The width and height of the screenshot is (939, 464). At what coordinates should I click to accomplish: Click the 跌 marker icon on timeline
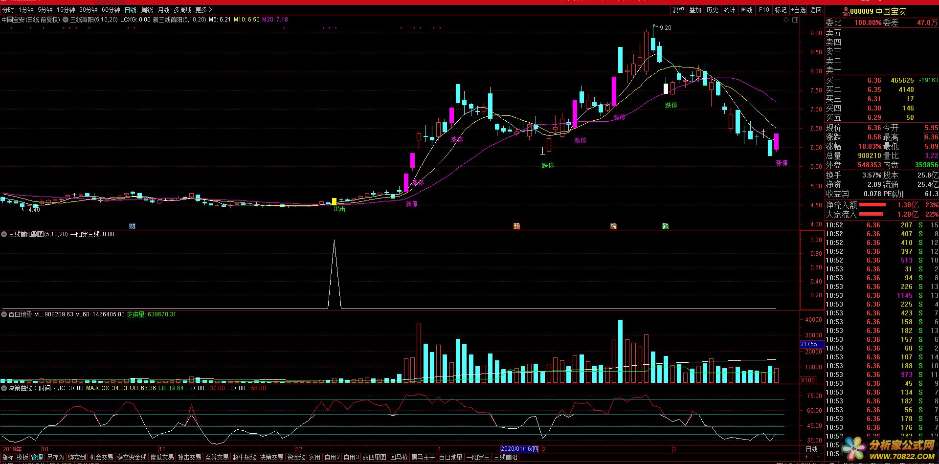[x=665, y=226]
